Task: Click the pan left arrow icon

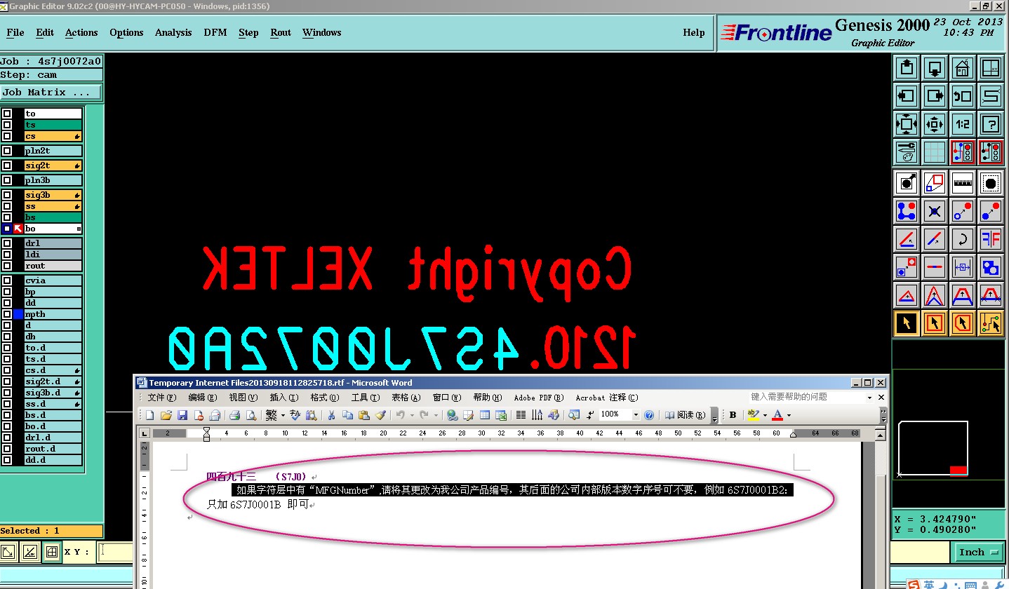Action: pyautogui.click(x=907, y=96)
